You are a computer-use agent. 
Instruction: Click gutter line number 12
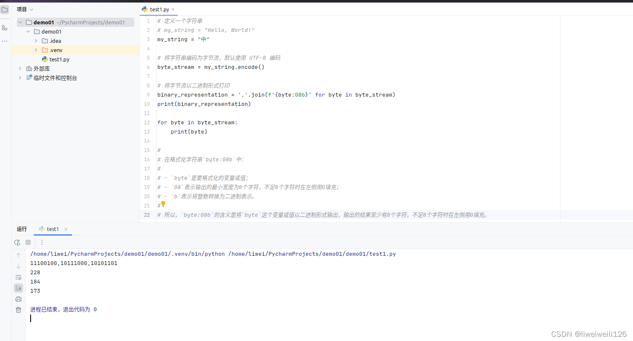point(147,123)
